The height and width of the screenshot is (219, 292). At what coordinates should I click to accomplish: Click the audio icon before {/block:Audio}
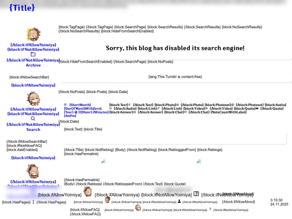[x=111, y=108]
